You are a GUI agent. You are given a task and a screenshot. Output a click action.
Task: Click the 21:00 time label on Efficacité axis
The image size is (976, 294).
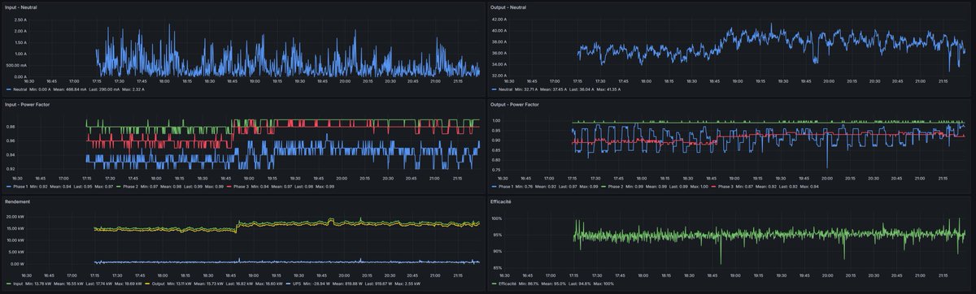(920, 275)
